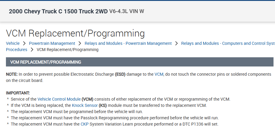The width and height of the screenshot is (275, 130).
Task: Click the chevron after Powertrain Management breadcrumb
Action: click(x=80, y=43)
